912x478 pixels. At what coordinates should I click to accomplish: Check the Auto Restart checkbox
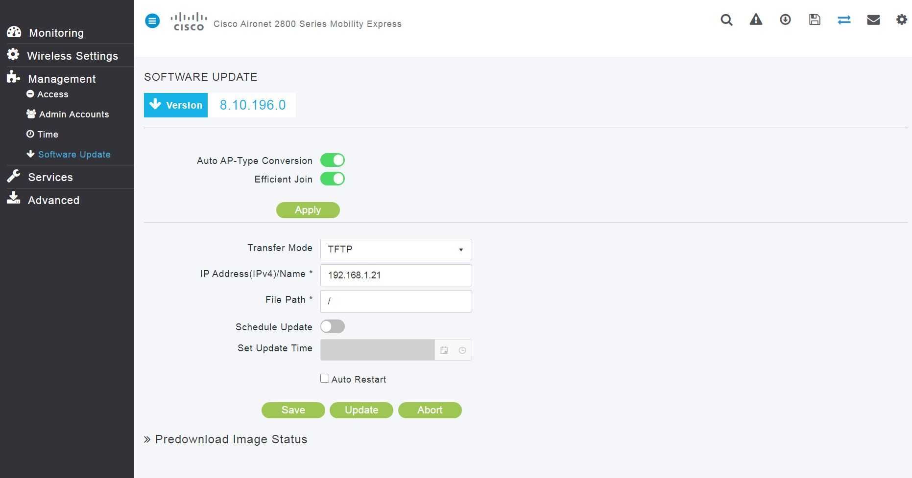[x=325, y=378]
